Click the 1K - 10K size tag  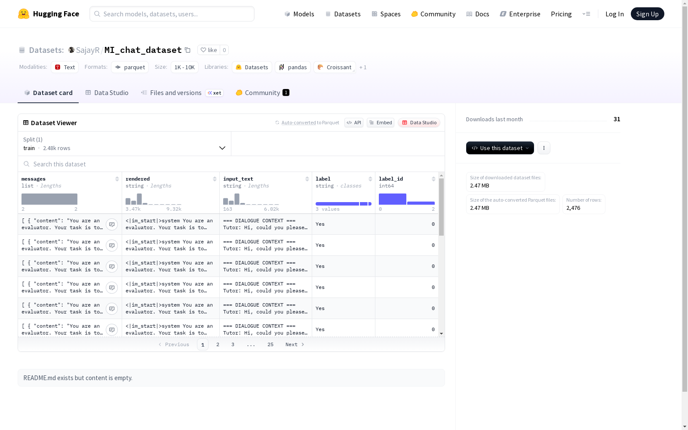(x=184, y=67)
